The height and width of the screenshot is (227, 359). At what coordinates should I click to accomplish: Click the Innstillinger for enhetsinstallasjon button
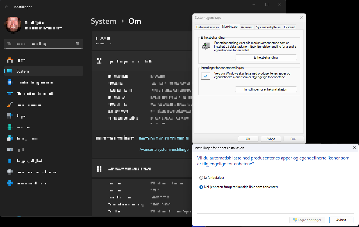point(266,89)
